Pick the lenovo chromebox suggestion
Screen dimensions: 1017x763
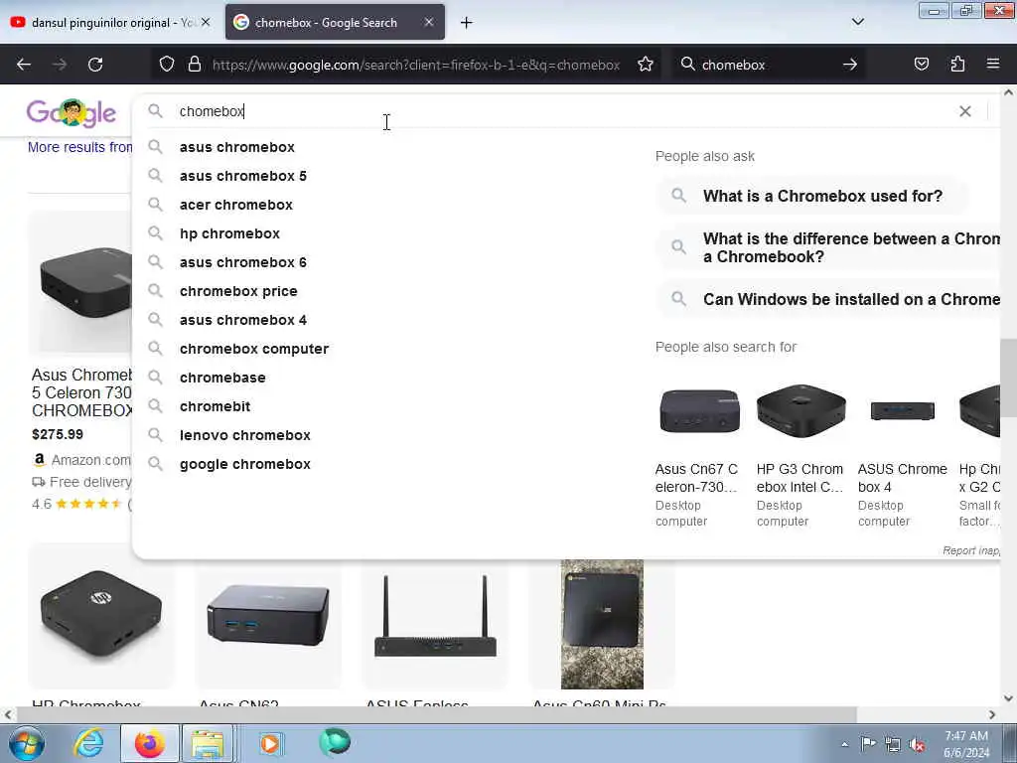click(x=244, y=435)
